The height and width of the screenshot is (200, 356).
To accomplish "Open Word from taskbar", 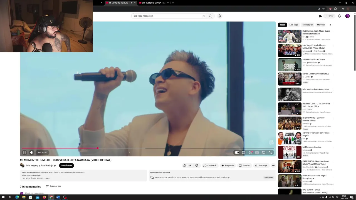I will click(x=58, y=197).
